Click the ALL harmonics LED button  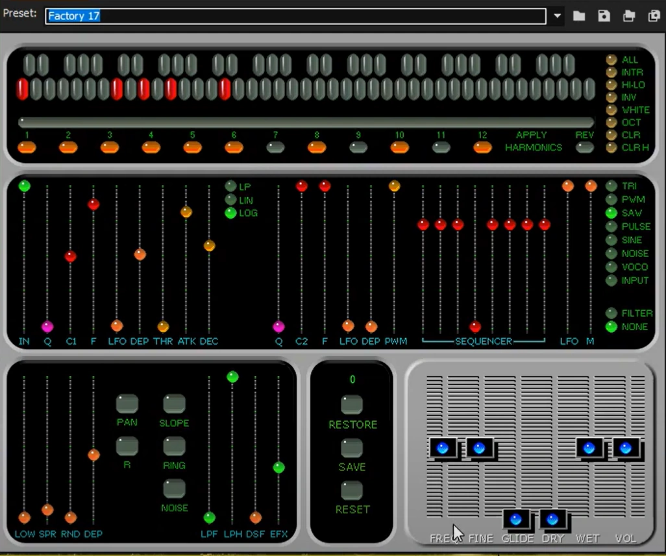611,60
